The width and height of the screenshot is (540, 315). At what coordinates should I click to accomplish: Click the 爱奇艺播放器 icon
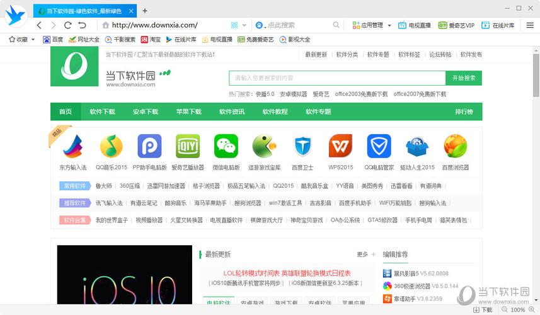coord(188,147)
